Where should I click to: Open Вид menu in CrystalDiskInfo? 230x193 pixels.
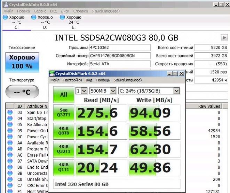pos(53,11)
